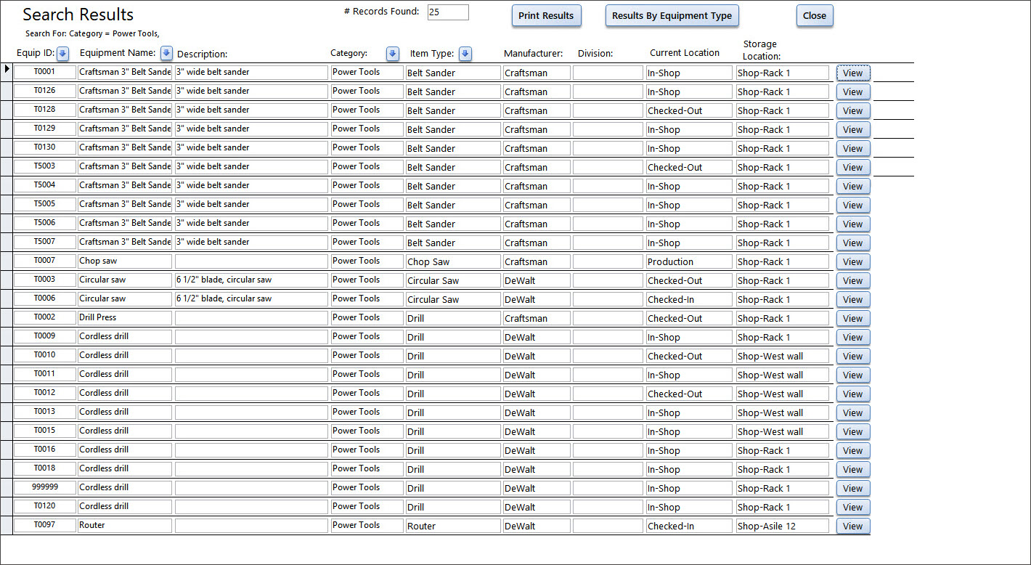This screenshot has height=565, width=1031.
Task: View record T0128
Action: (853, 110)
